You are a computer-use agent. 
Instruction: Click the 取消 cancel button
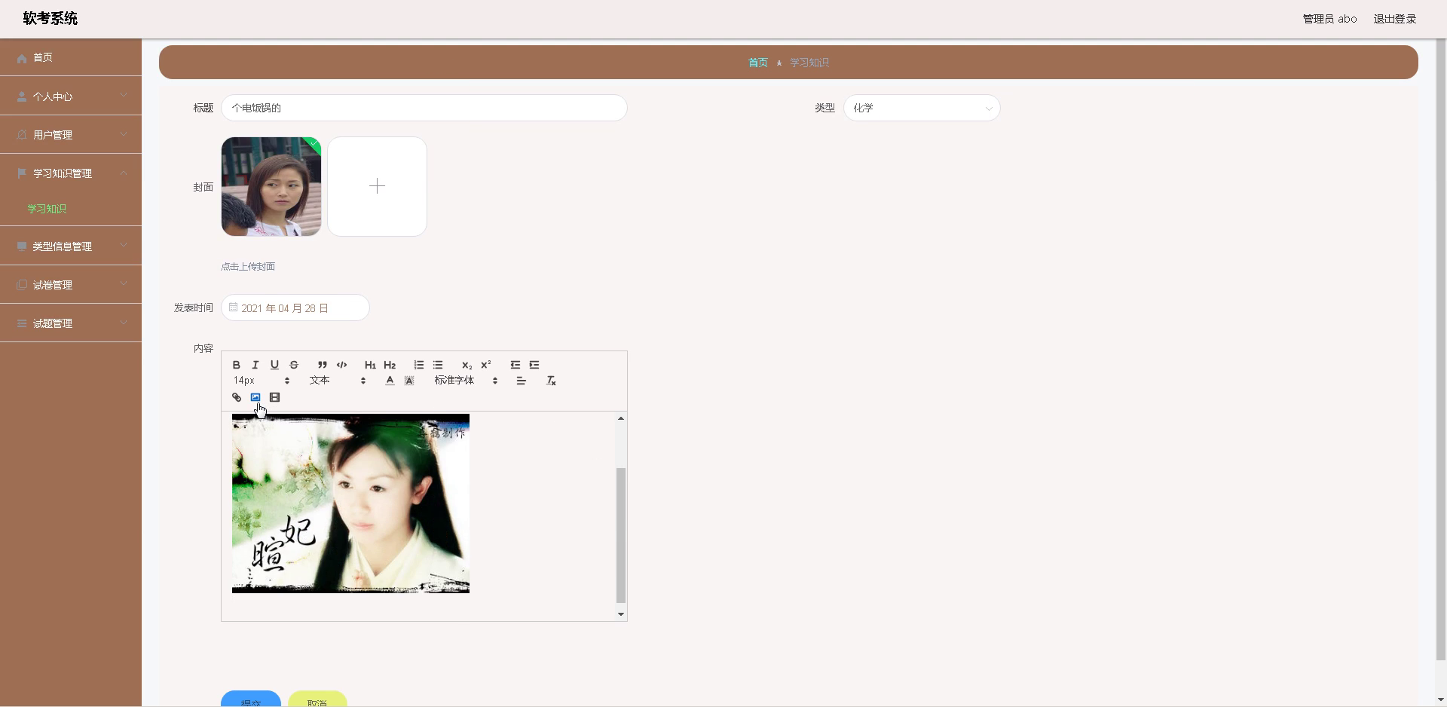coord(317,699)
